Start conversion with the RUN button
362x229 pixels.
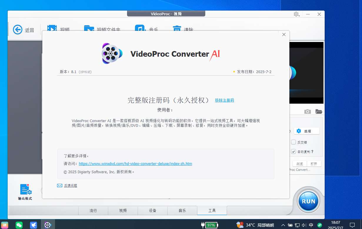[x=308, y=201]
